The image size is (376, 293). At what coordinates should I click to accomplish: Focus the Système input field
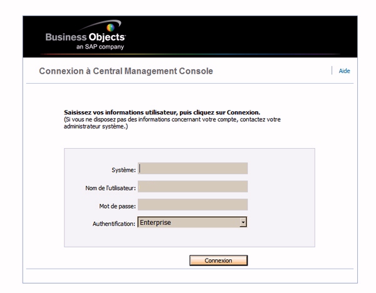click(x=193, y=168)
